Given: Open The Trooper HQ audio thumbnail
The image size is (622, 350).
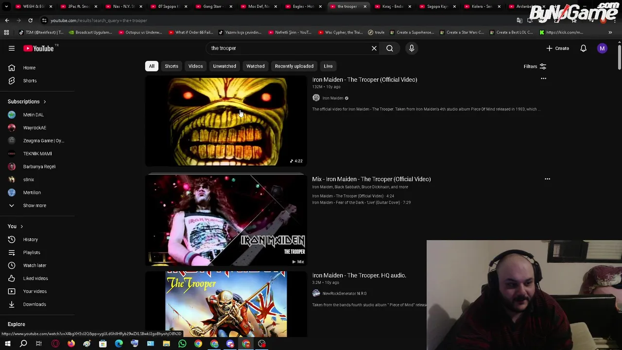Looking at the screenshot, I should pos(226,304).
